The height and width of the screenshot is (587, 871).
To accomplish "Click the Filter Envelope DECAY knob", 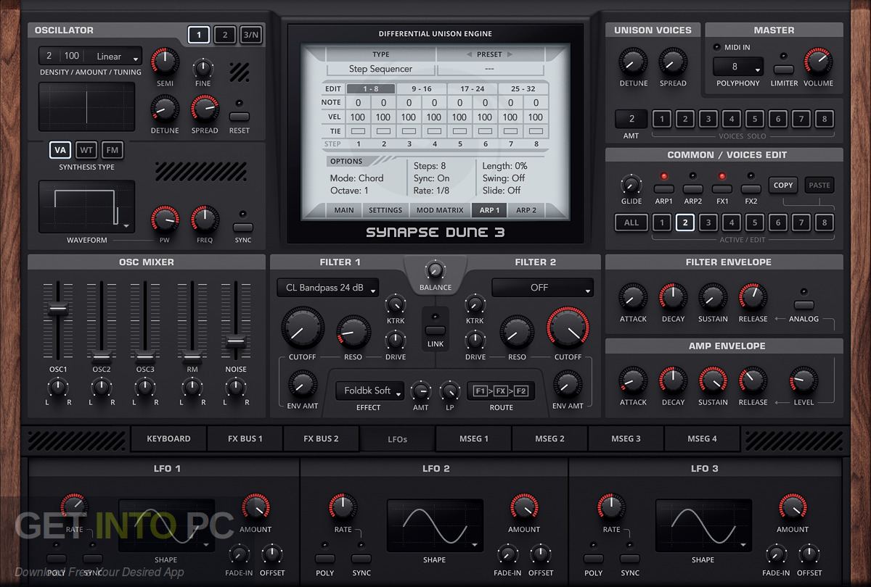I will (x=673, y=298).
